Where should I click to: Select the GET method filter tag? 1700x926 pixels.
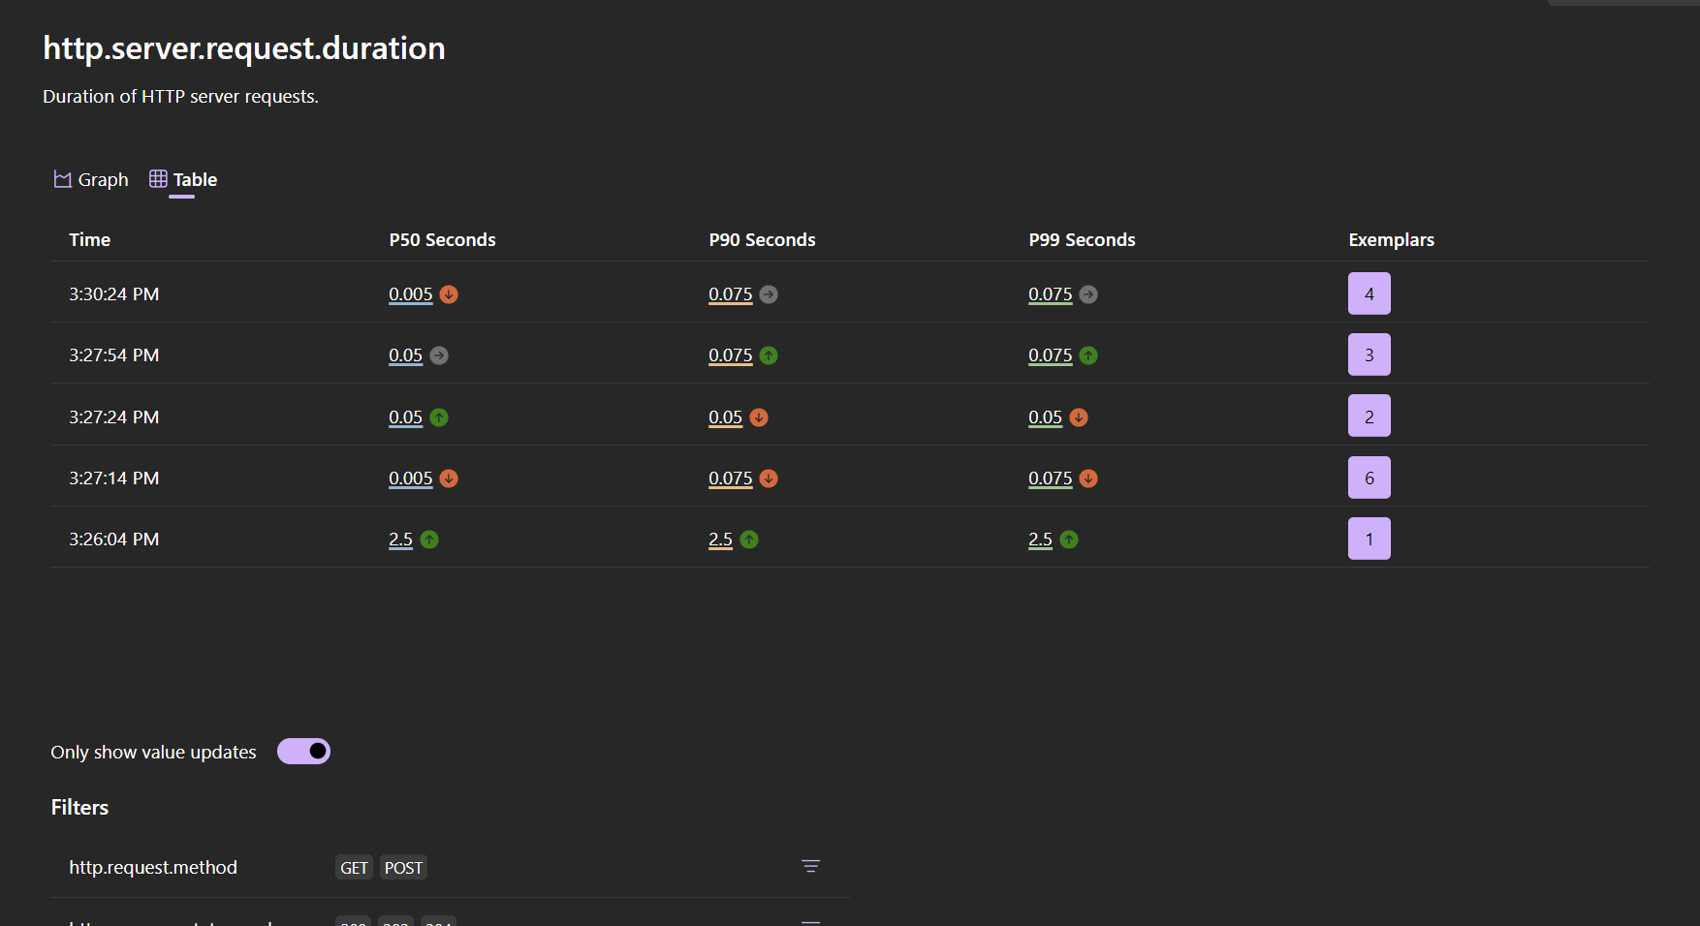(354, 868)
